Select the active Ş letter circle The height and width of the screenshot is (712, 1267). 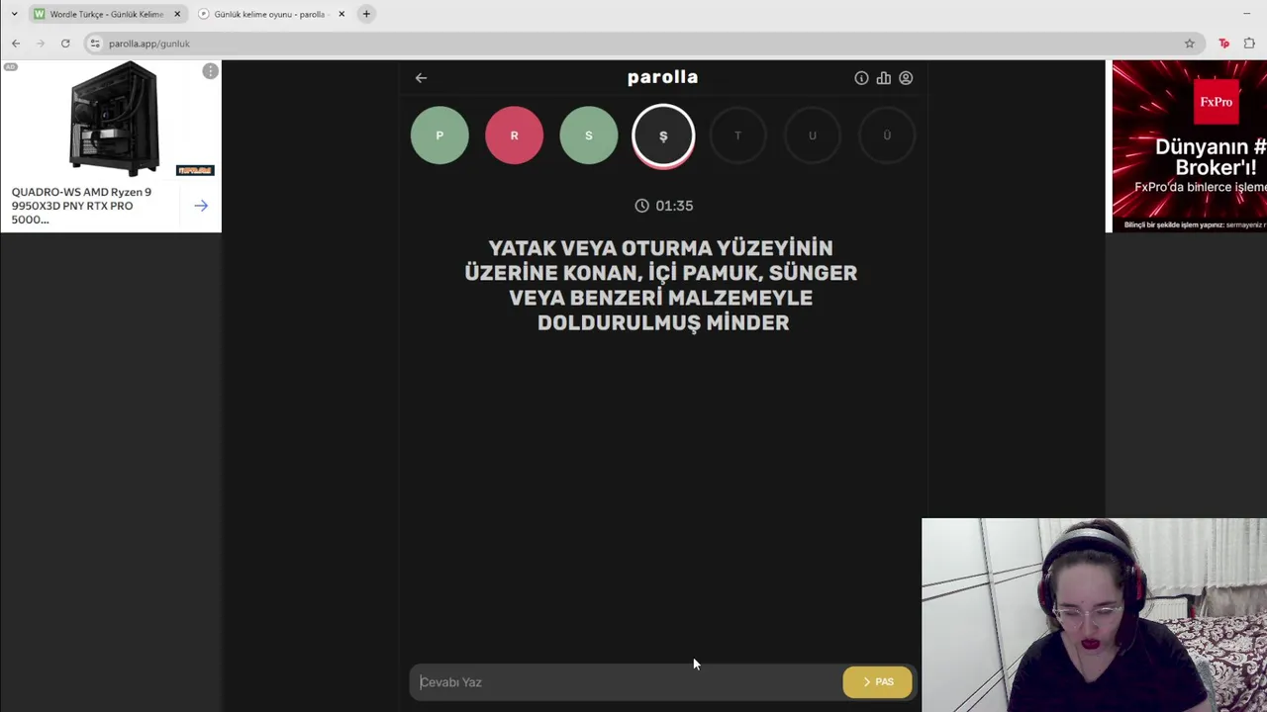(x=663, y=135)
